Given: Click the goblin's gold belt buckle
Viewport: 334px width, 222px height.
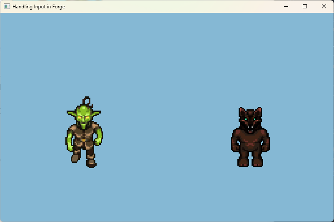Looking at the screenshot, I should tap(84, 141).
